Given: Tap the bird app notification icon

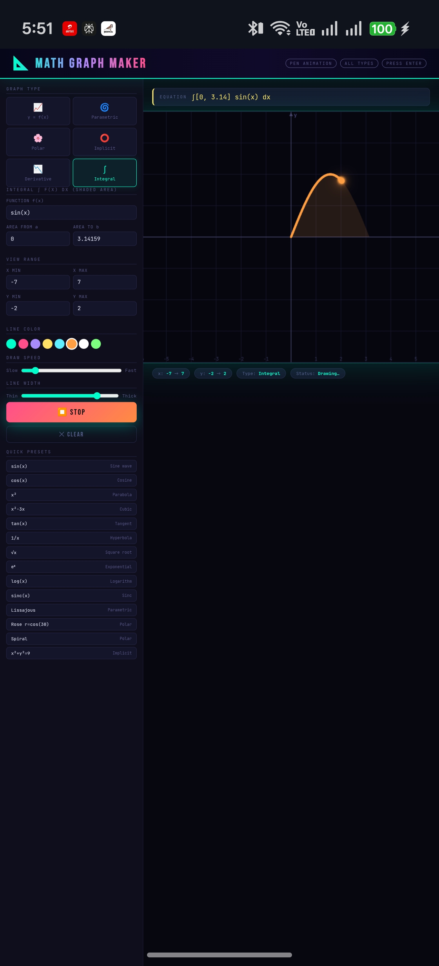Looking at the screenshot, I should (108, 29).
